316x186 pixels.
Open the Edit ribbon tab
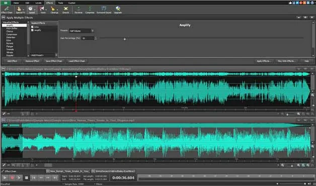27,3
